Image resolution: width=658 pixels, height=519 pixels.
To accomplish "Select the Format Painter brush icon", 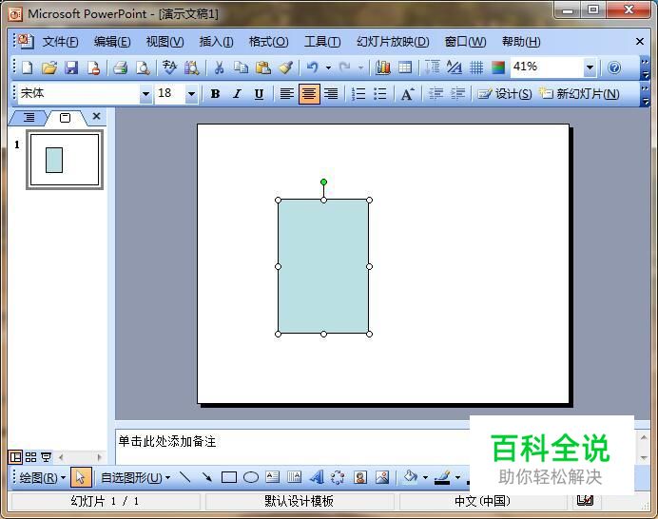I will (x=286, y=67).
